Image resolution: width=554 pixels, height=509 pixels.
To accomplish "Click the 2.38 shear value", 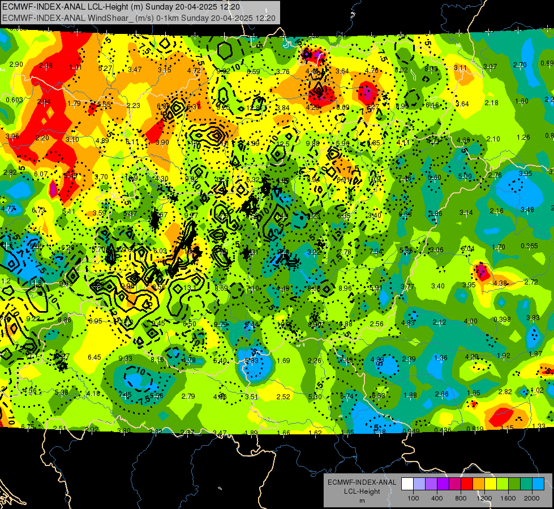I will click(46, 66).
